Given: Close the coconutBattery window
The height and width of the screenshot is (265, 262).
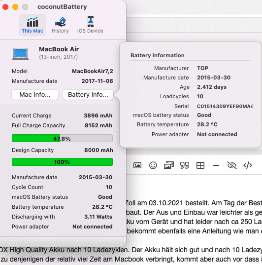Looking at the screenshot, I should pyautogui.click(x=5, y=7).
